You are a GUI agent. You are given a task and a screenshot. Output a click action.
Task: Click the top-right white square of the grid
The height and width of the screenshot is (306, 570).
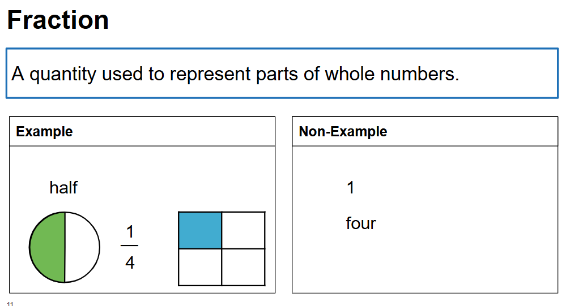click(243, 230)
